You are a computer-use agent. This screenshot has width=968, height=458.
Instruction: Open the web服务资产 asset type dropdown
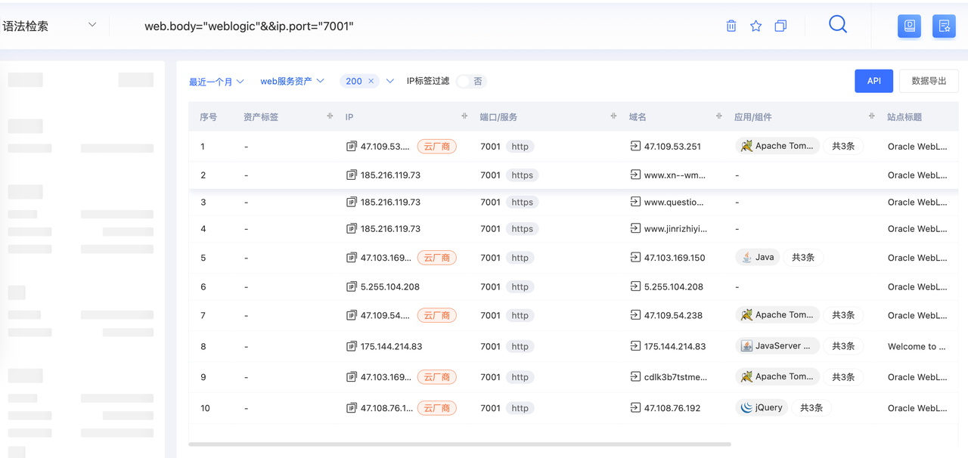point(292,81)
